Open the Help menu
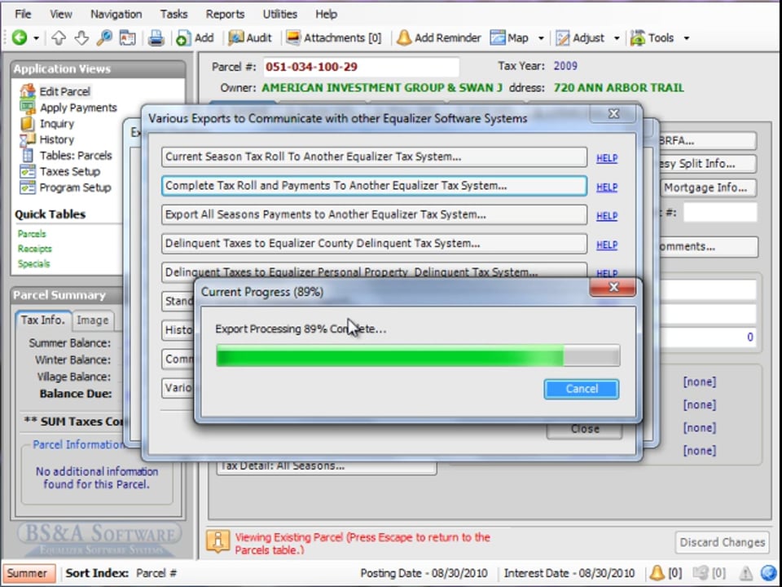Image resolution: width=782 pixels, height=587 pixels. pyautogui.click(x=326, y=14)
